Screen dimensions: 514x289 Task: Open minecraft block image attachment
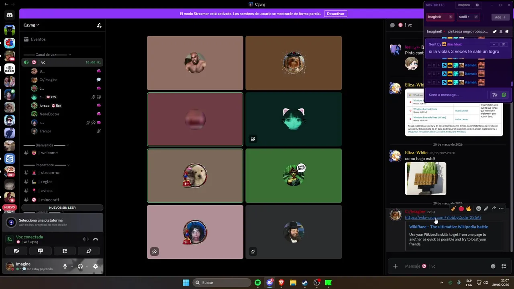coord(425,179)
